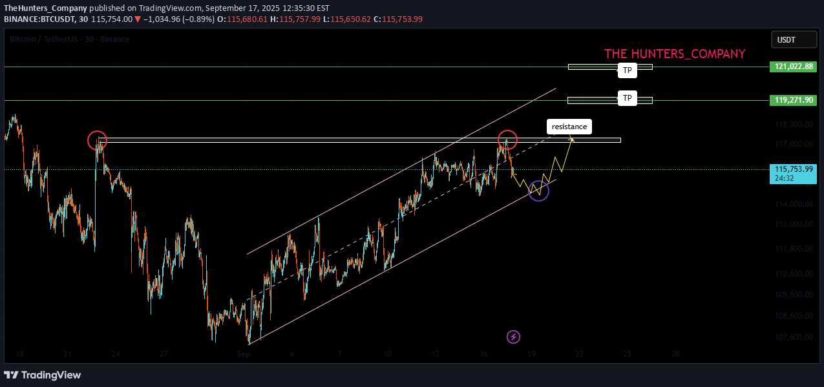Click the 113,000.00 price axis label

pos(794,225)
